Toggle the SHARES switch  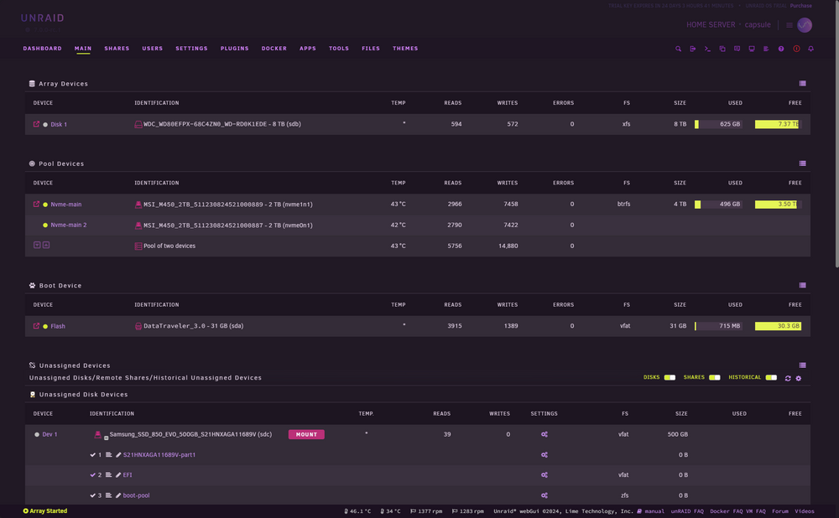pyautogui.click(x=714, y=377)
